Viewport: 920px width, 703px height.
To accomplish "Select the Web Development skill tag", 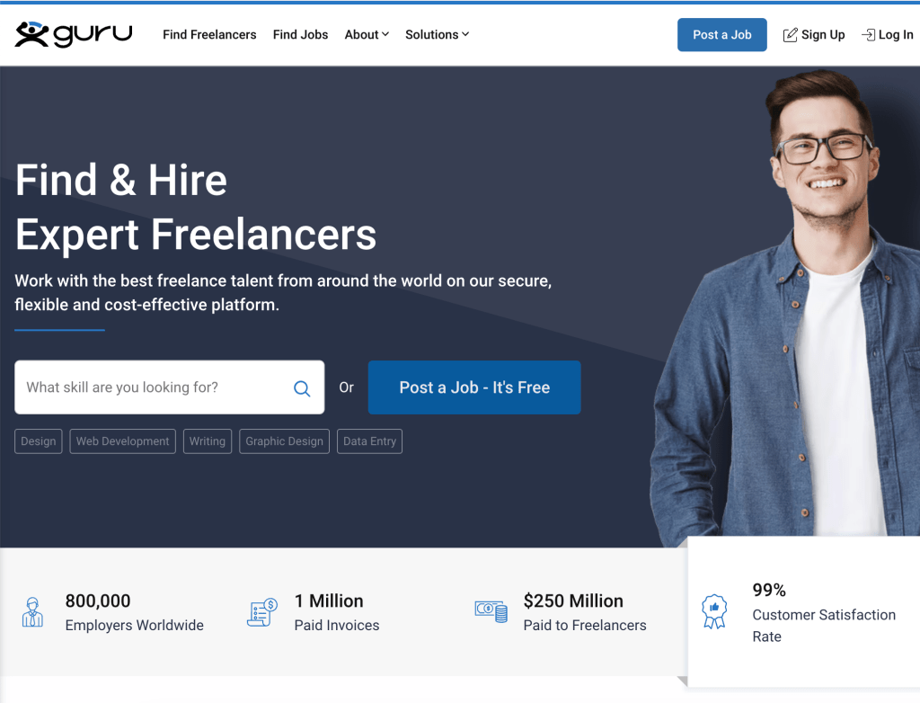I will pyautogui.click(x=122, y=441).
